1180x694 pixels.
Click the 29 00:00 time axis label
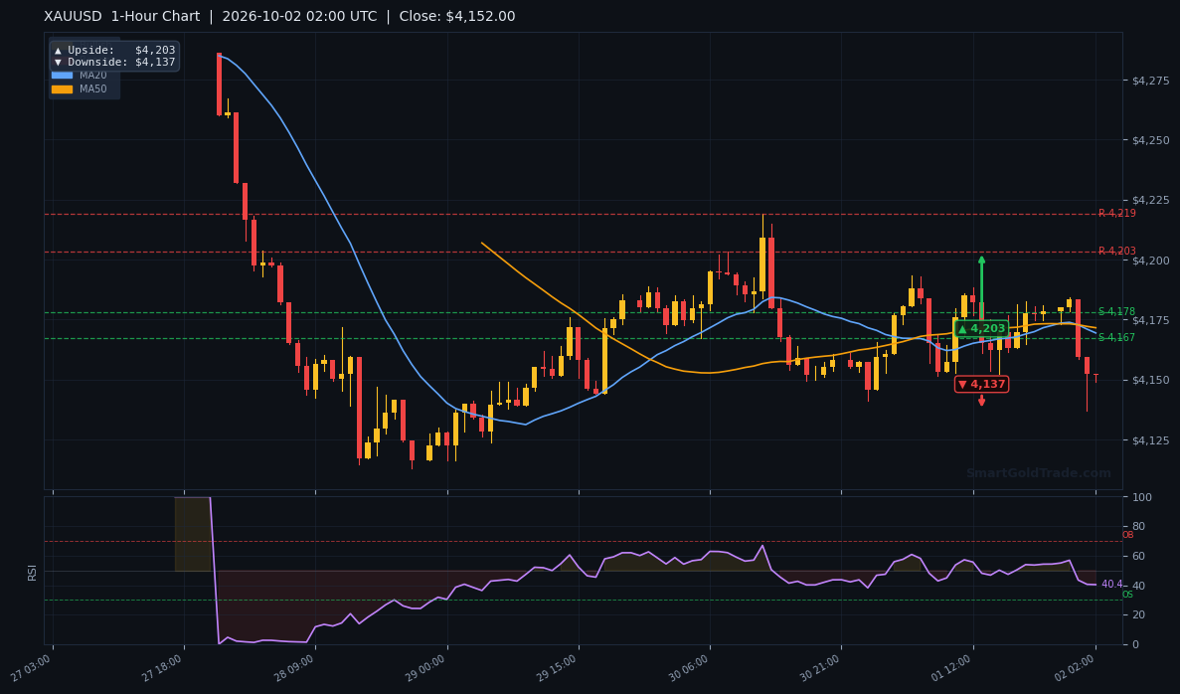coord(425,668)
